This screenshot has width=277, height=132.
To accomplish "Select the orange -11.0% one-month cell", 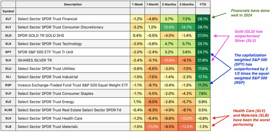I will pyautogui.click(x=152, y=127).
